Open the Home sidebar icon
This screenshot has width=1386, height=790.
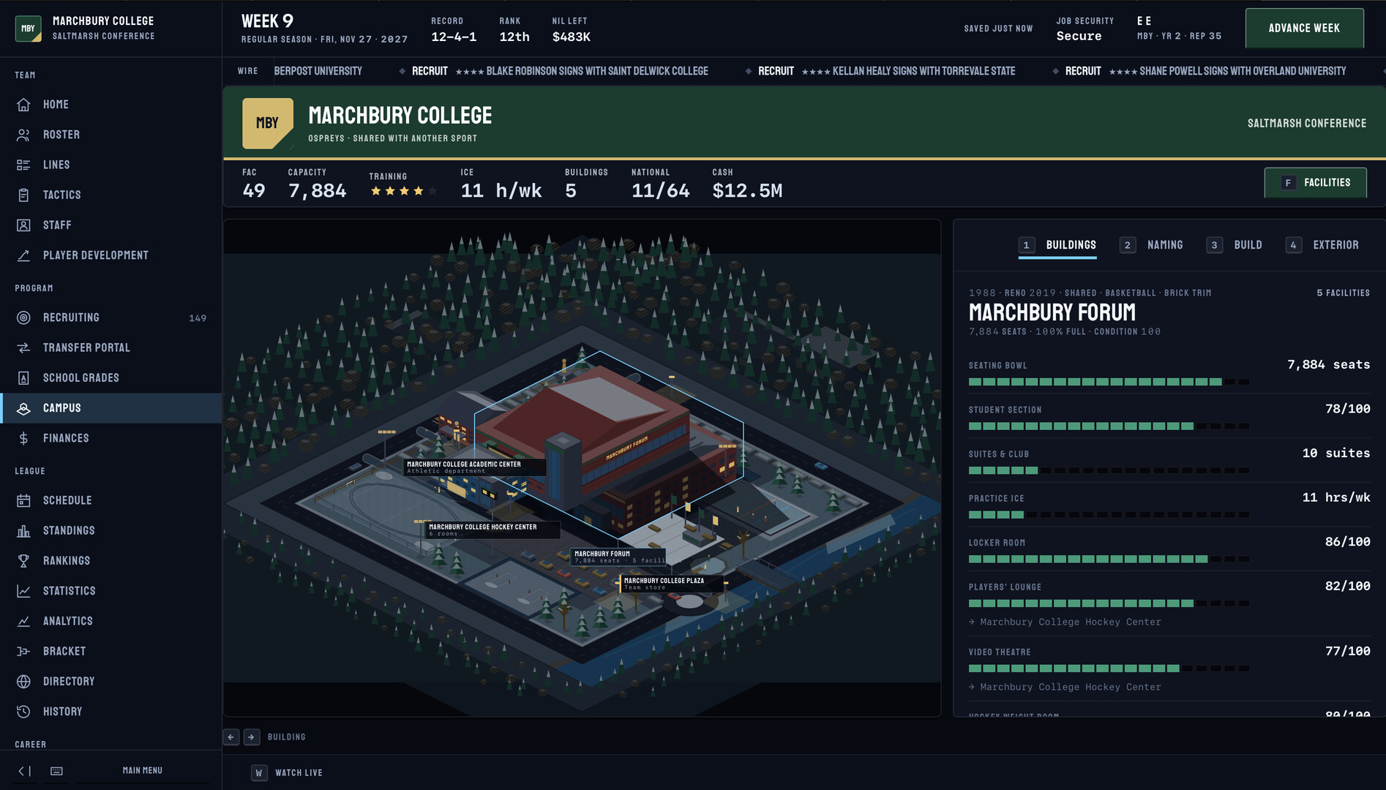(23, 105)
